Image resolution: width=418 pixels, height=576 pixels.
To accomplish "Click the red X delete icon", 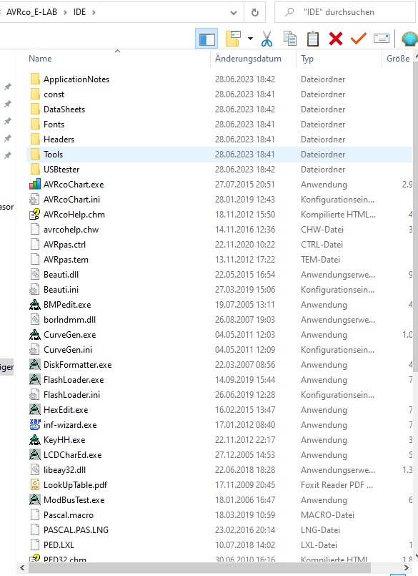I will 336,39.
